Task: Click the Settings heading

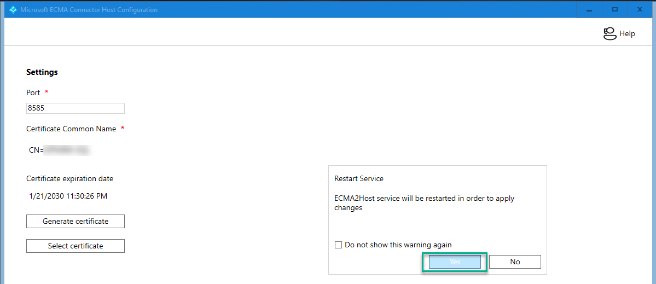Action: (42, 72)
